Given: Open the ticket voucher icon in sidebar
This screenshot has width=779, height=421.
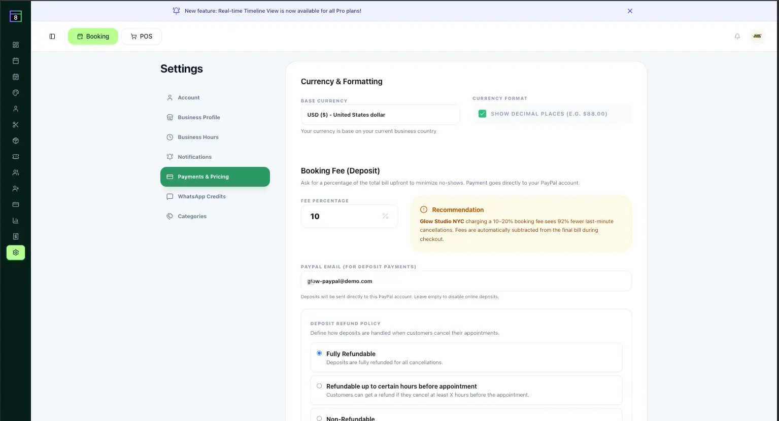Looking at the screenshot, I should pos(16,157).
